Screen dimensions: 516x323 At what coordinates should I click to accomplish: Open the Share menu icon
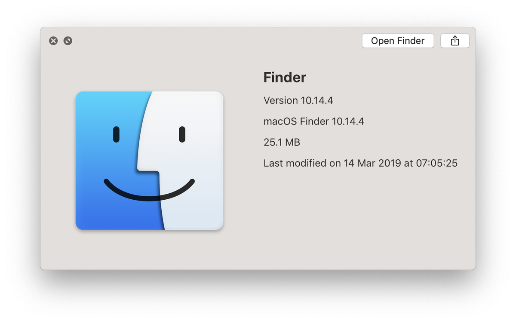click(455, 41)
